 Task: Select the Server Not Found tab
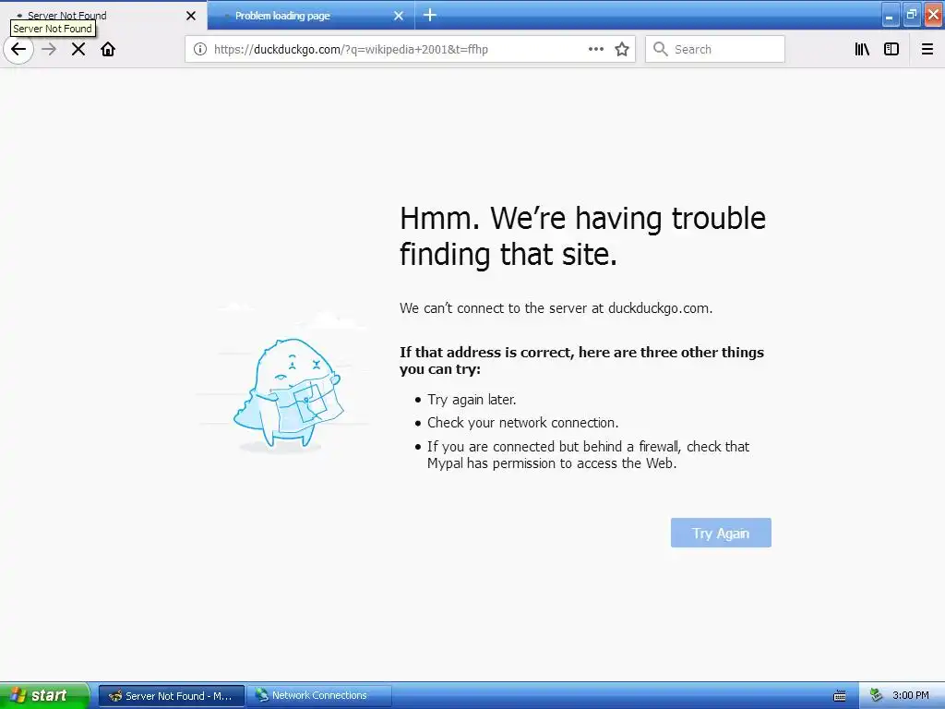click(x=103, y=16)
